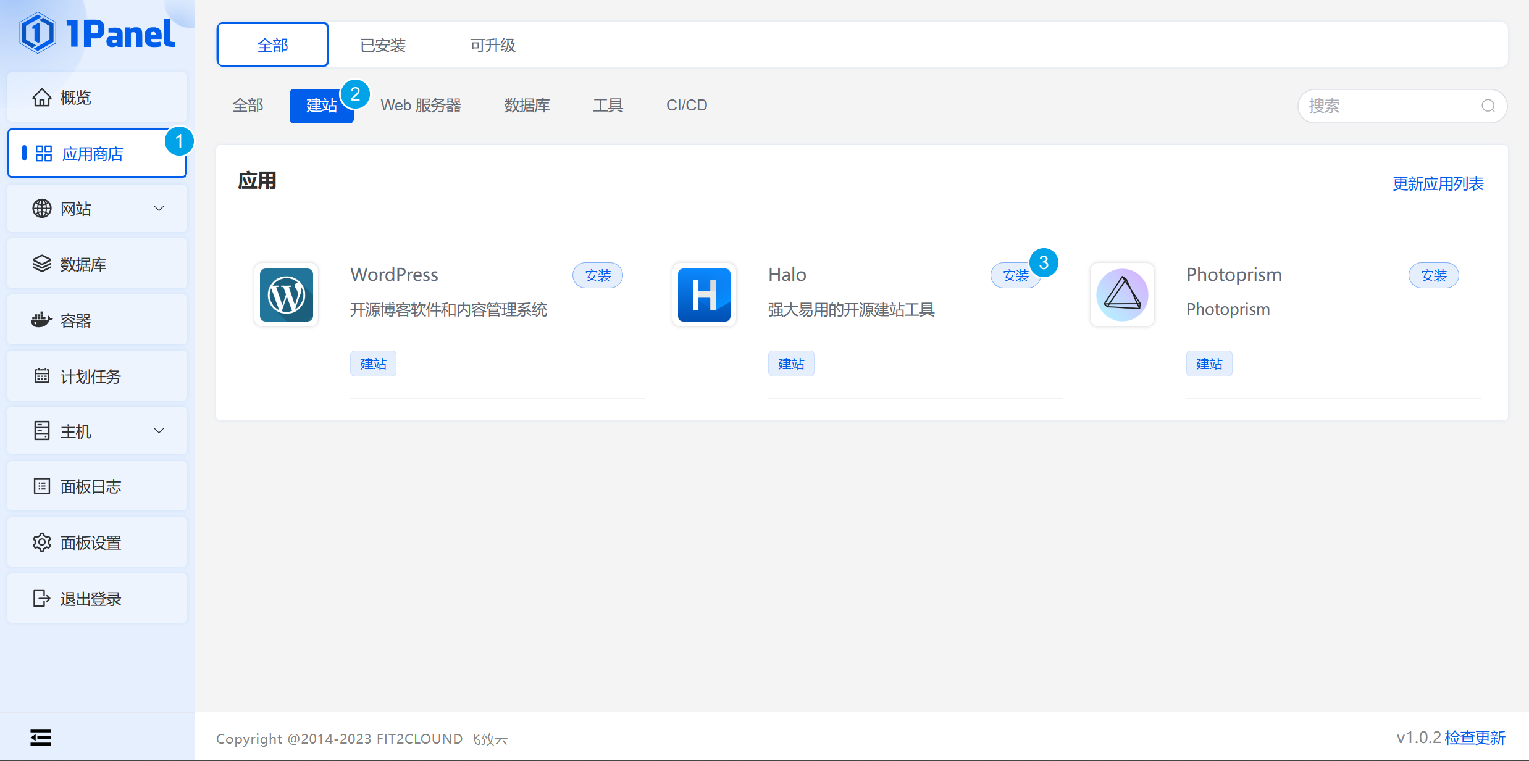Open the 容器 containers page

point(97,320)
